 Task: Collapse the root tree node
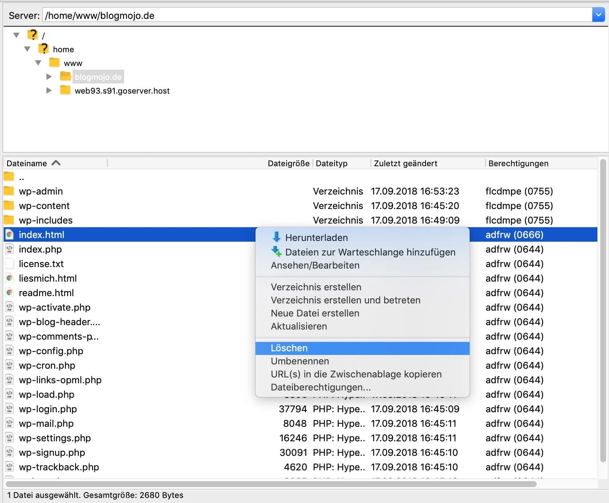point(16,34)
